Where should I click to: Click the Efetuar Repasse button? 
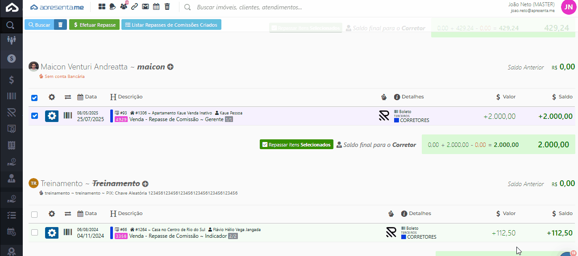point(94,25)
